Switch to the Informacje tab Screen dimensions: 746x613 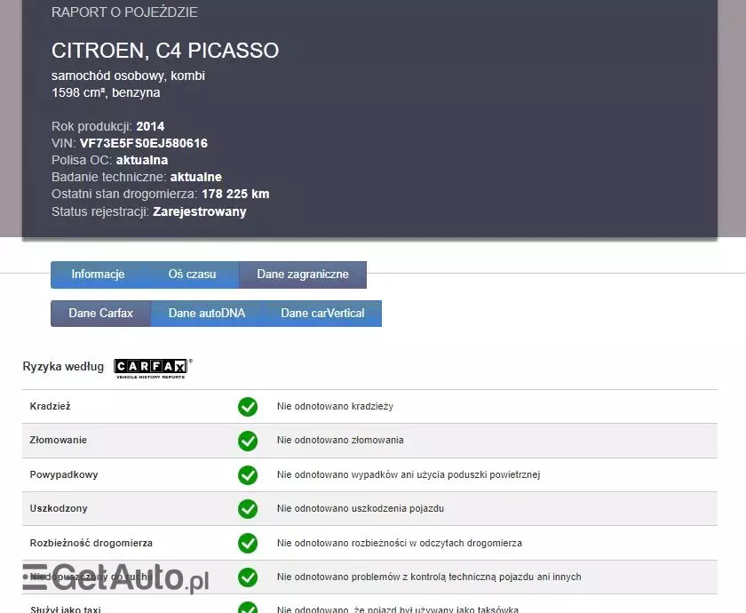coord(100,275)
